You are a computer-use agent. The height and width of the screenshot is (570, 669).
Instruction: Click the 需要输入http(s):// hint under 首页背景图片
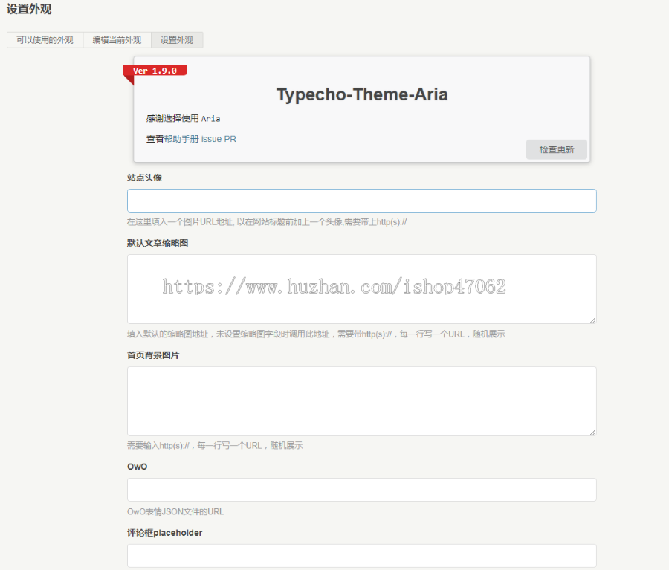215,445
